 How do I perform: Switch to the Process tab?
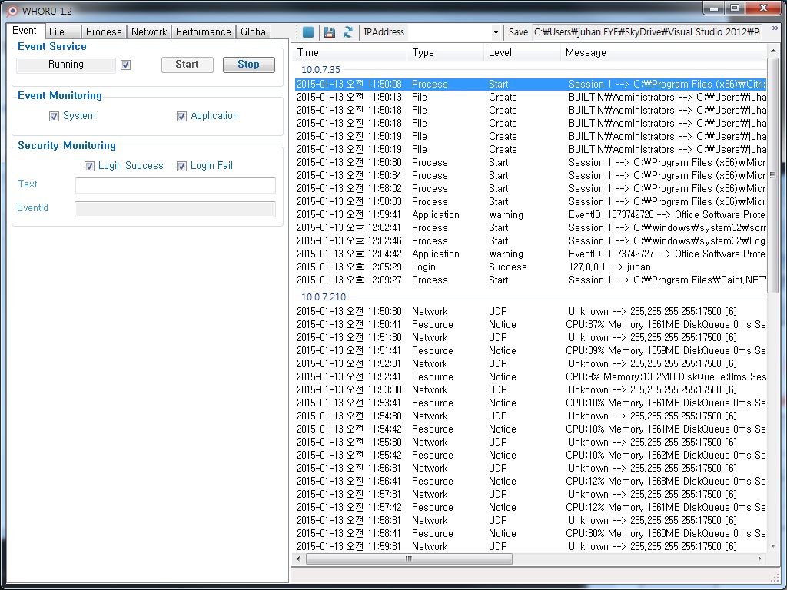pyautogui.click(x=104, y=32)
